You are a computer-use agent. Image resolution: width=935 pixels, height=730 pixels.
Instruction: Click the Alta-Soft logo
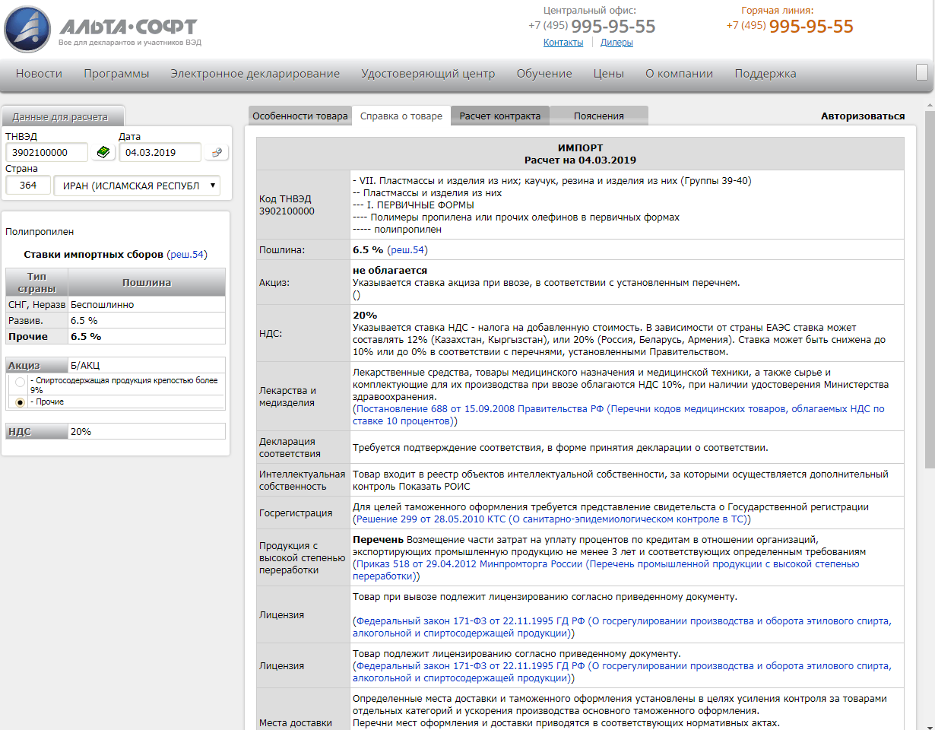point(103,29)
